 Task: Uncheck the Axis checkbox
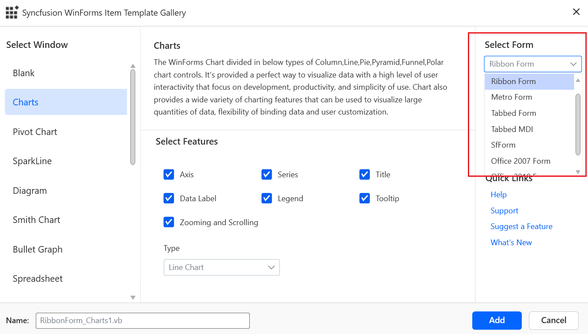coord(169,175)
